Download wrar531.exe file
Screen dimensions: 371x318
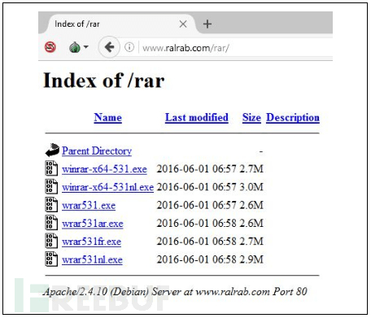(x=89, y=205)
